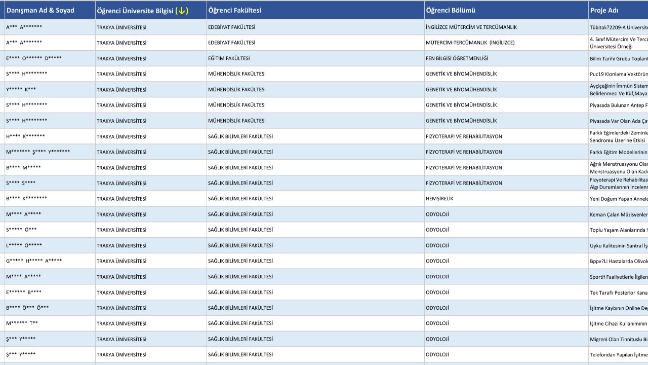The image size is (648, 365).
Task: Select the Proje Adı column header
Action: click(604, 11)
